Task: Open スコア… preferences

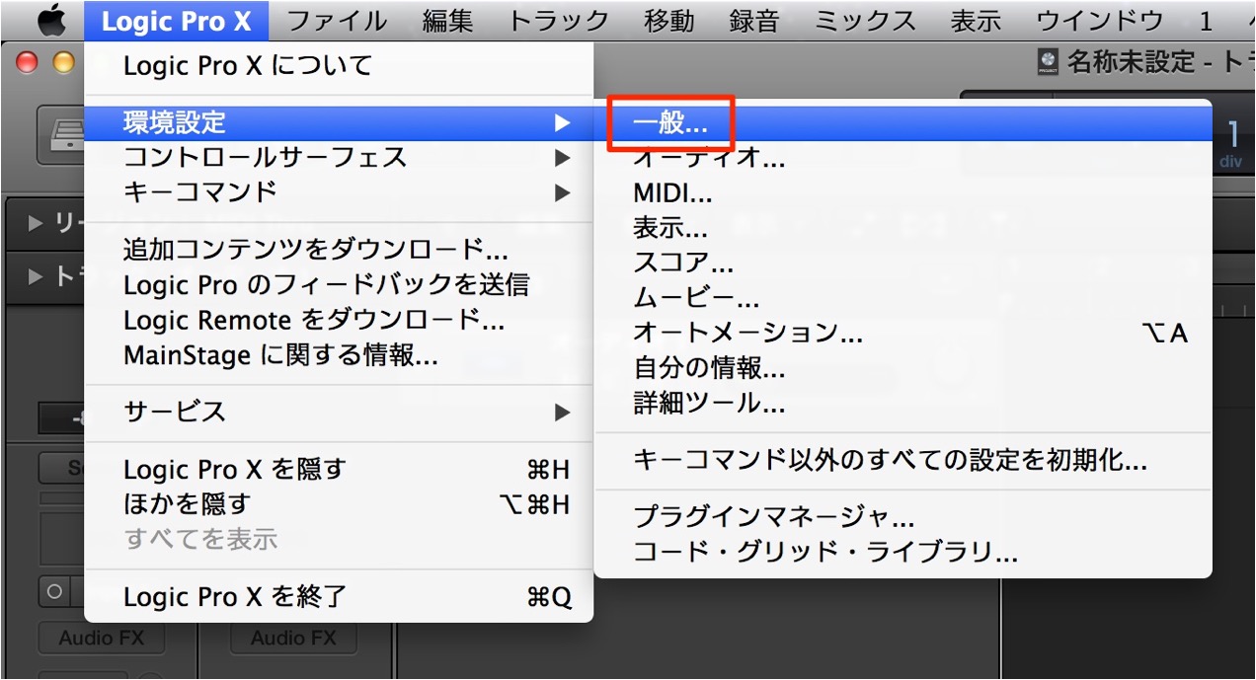Action: 903,264
